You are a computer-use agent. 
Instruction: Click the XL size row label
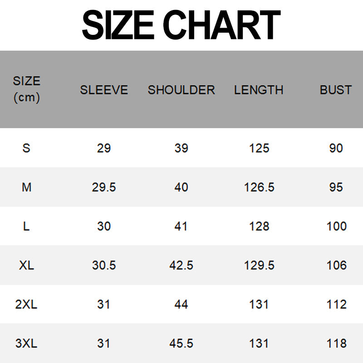tap(26, 265)
